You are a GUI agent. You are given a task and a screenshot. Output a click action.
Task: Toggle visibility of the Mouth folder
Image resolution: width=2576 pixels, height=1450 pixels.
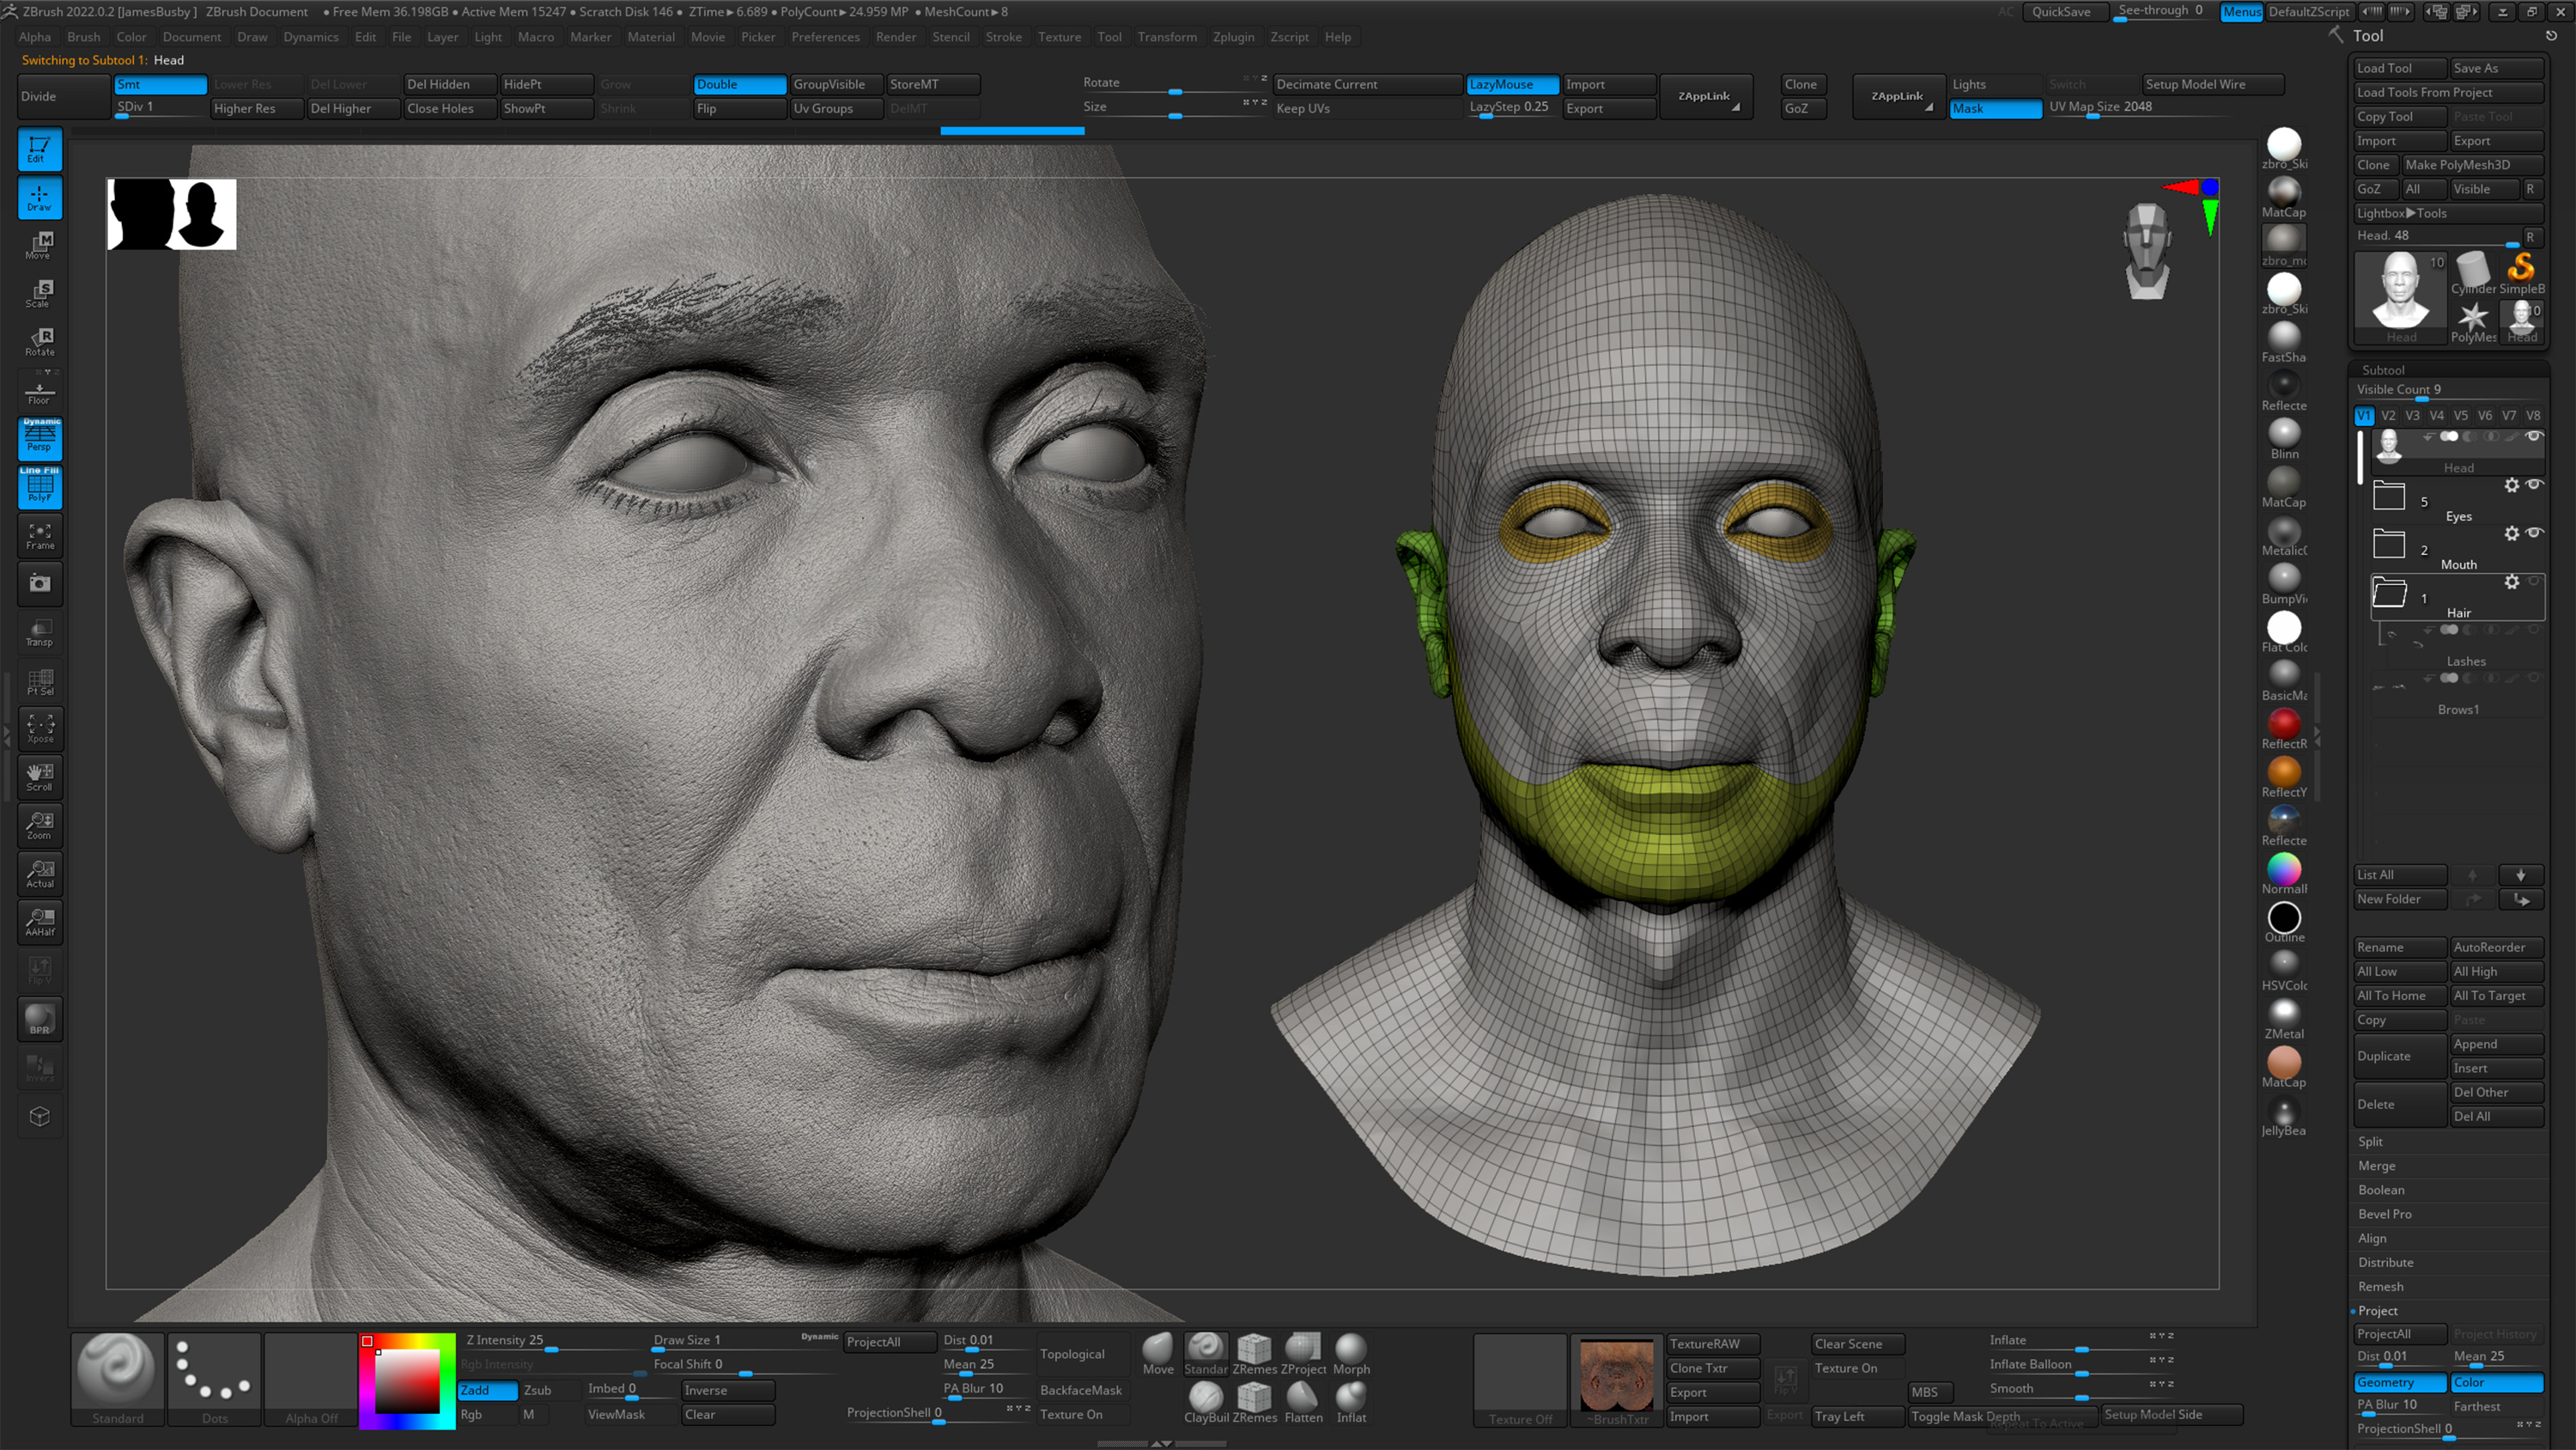2536,533
